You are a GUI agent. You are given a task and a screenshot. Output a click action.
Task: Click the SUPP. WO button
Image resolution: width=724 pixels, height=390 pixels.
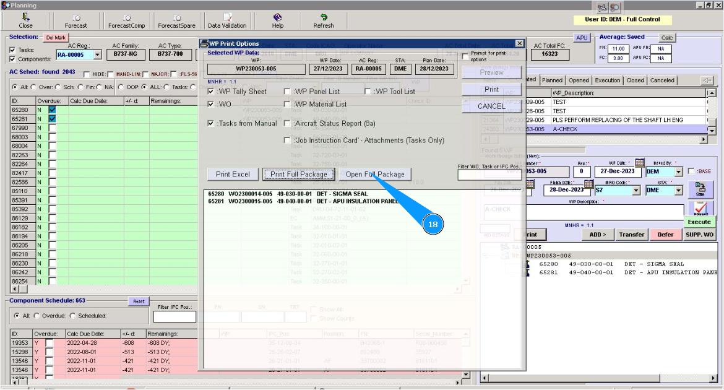coord(699,234)
